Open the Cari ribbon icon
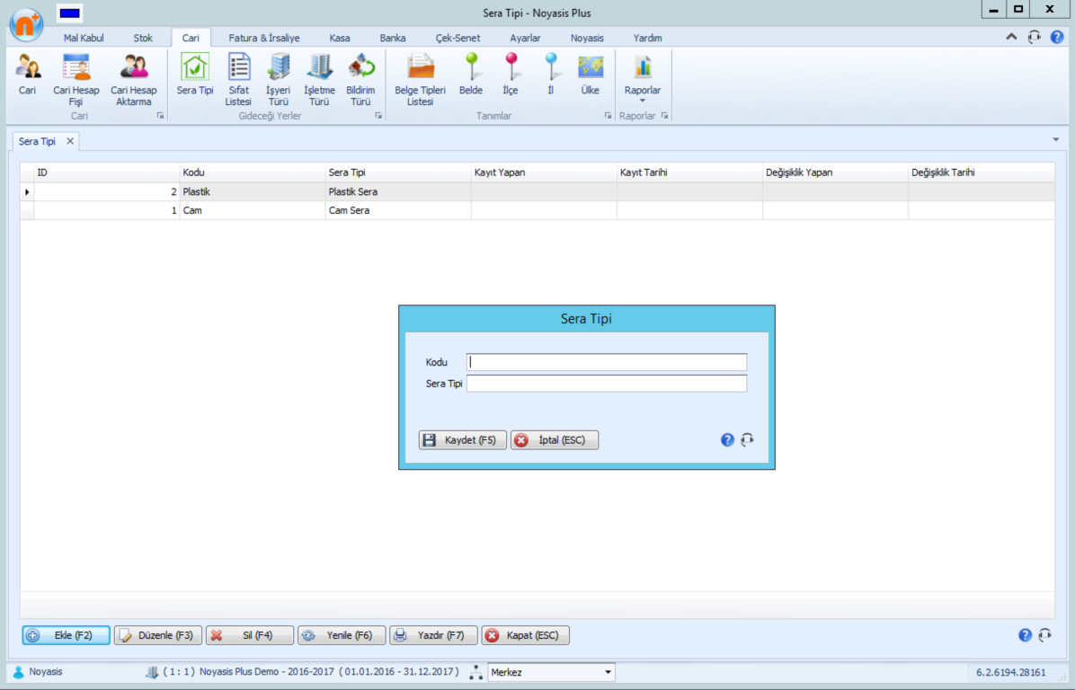The image size is (1075, 690). click(28, 74)
